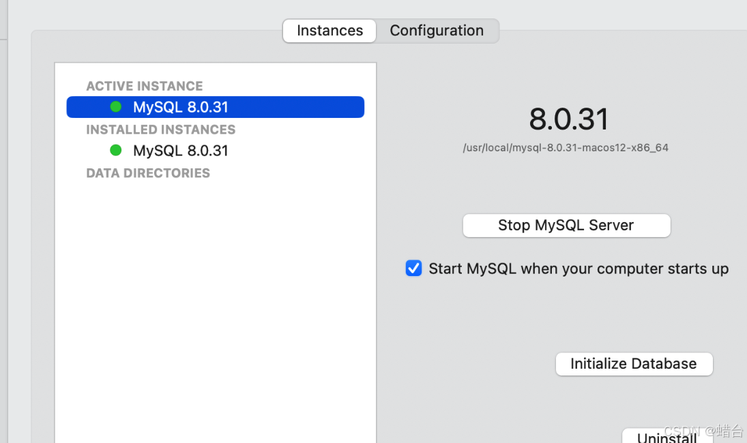This screenshot has height=443, width=747.
Task: Click the green status dot of the installed instance
Action: coord(116,151)
